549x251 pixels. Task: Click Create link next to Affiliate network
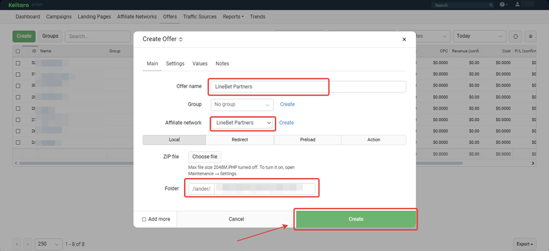coord(286,123)
